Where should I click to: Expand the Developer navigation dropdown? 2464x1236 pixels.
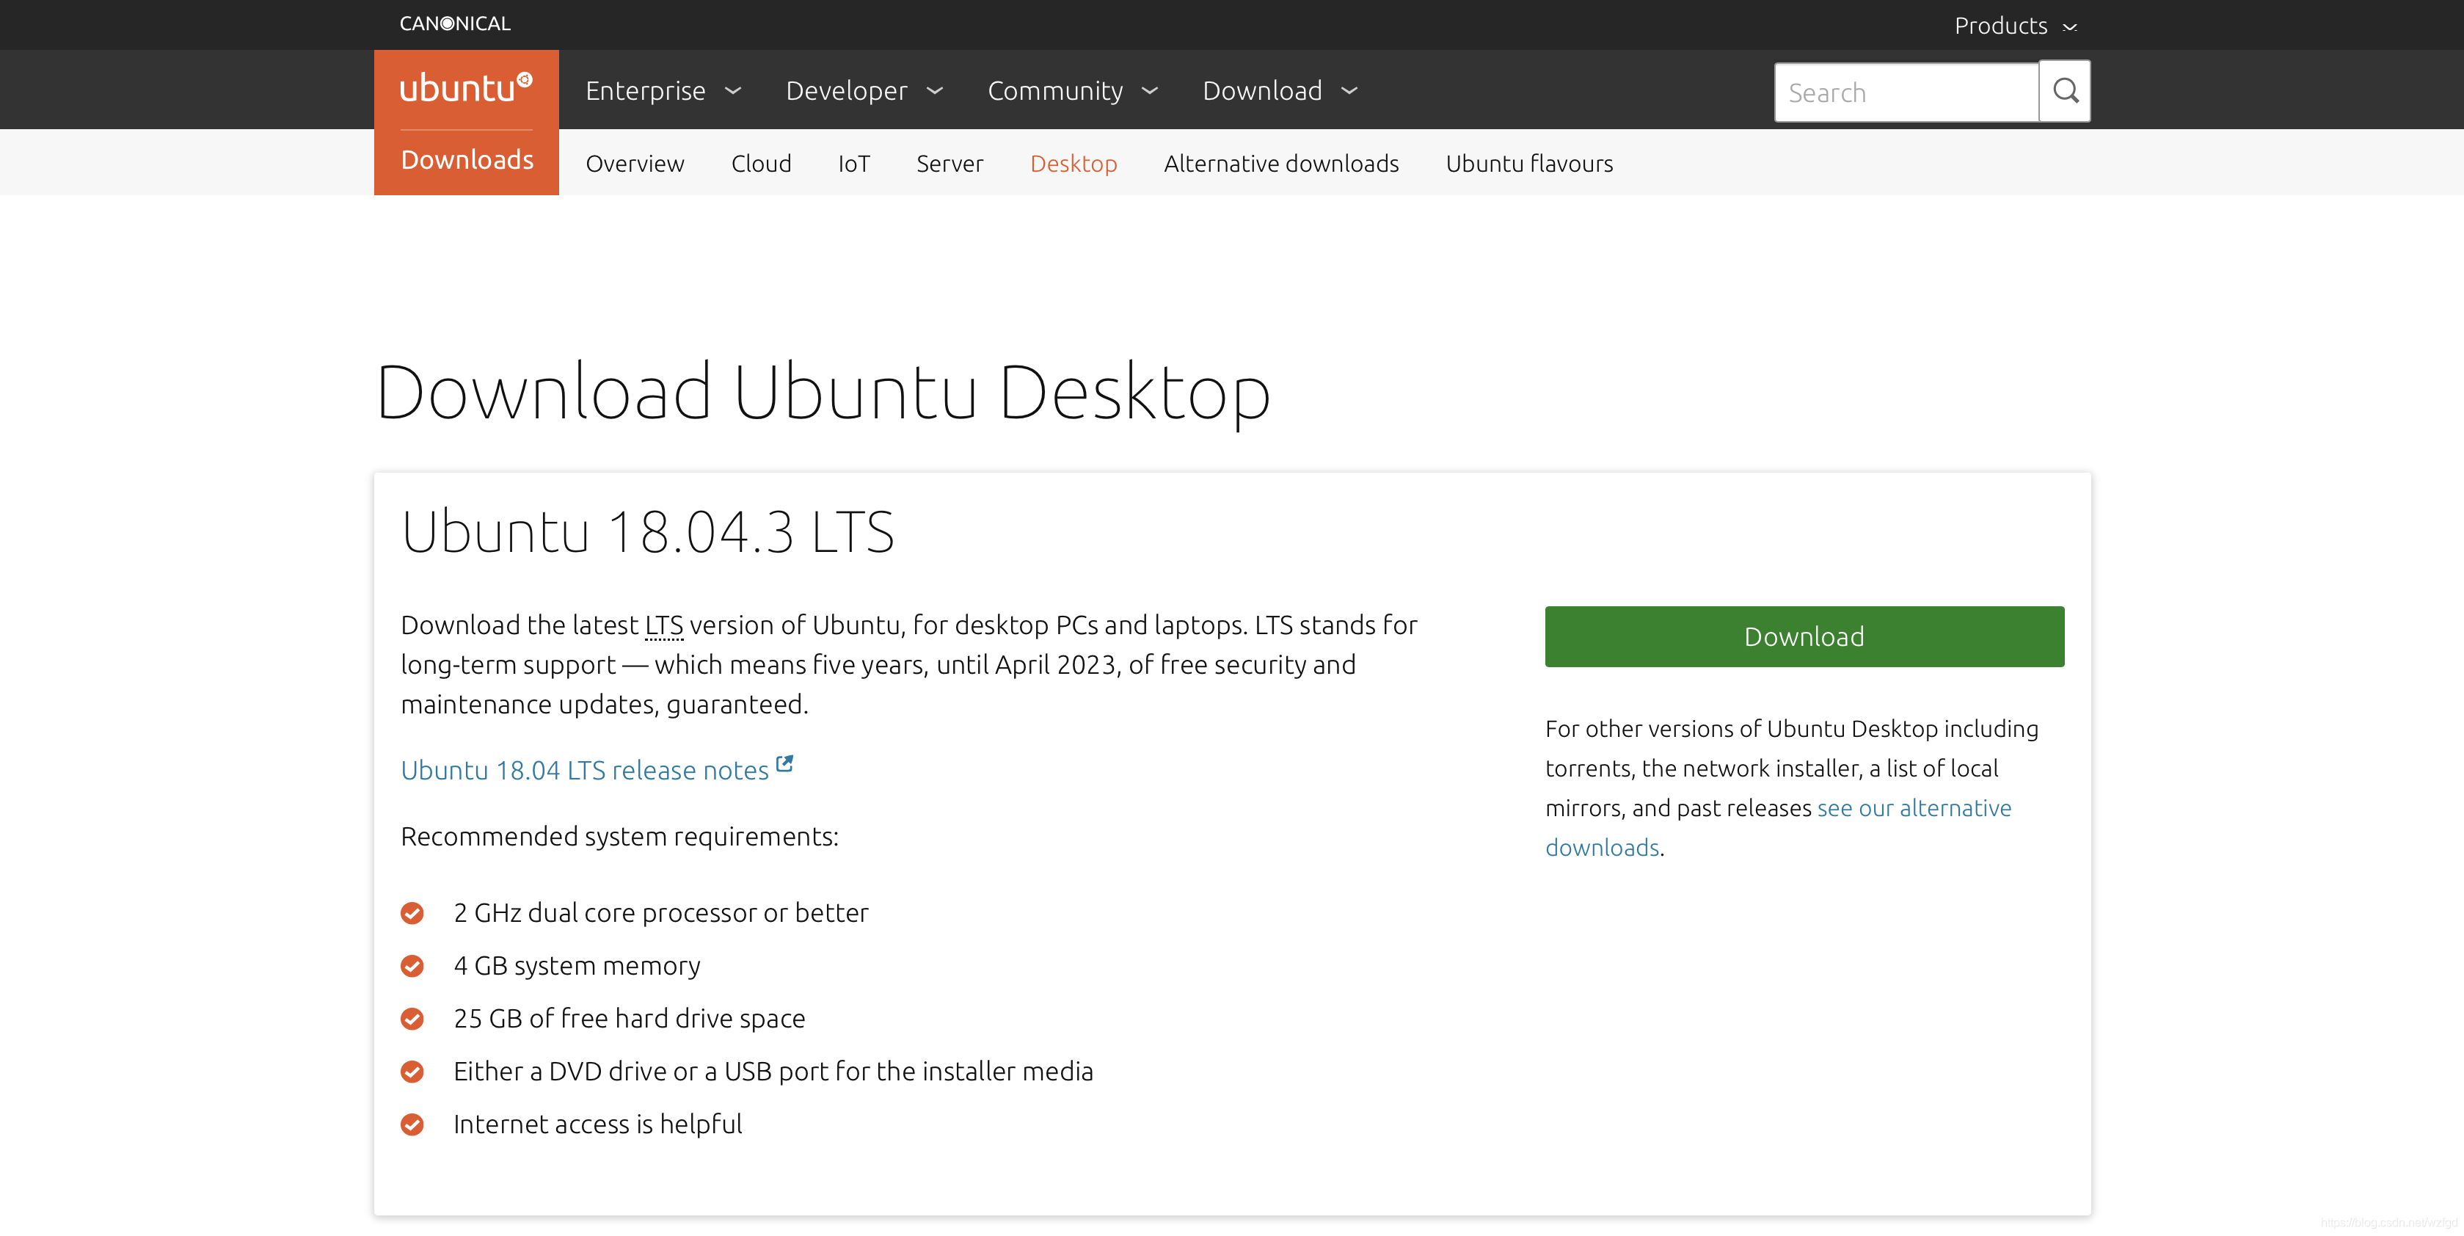pos(865,90)
